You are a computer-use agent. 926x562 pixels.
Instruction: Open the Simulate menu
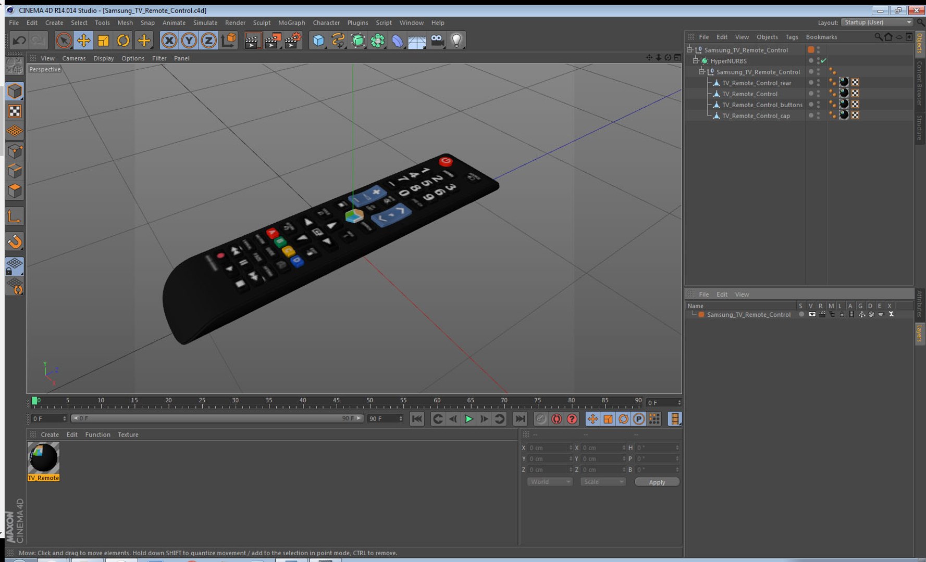tap(205, 23)
